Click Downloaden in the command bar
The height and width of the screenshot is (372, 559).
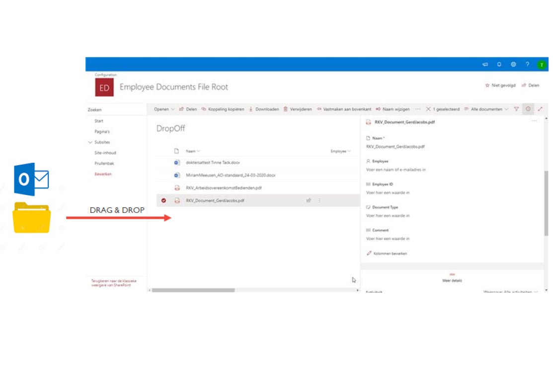(x=264, y=109)
